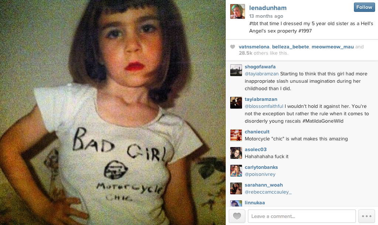Open the @blossomfaithful mention link
The width and height of the screenshot is (378, 225).
(264, 106)
